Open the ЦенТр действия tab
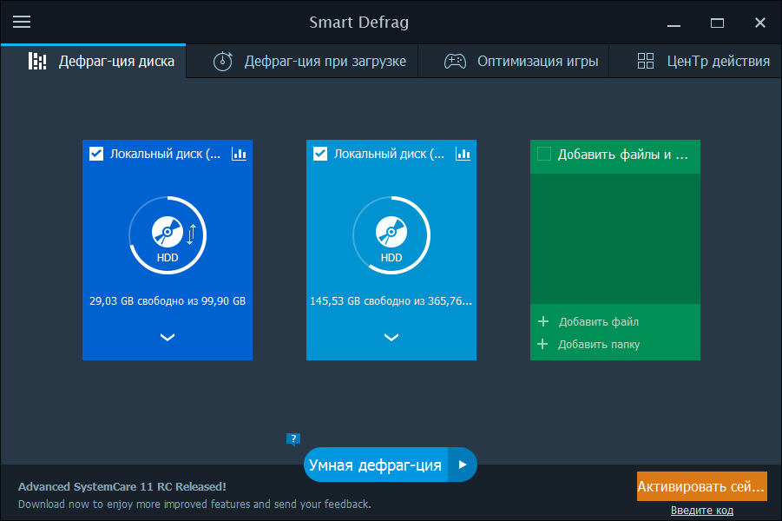 click(695, 62)
